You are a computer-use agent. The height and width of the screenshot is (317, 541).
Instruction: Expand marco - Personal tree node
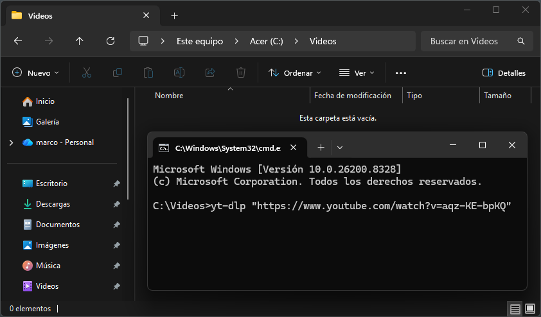coord(12,142)
